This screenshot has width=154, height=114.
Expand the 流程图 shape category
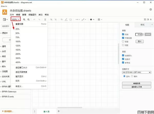pos(5,71)
